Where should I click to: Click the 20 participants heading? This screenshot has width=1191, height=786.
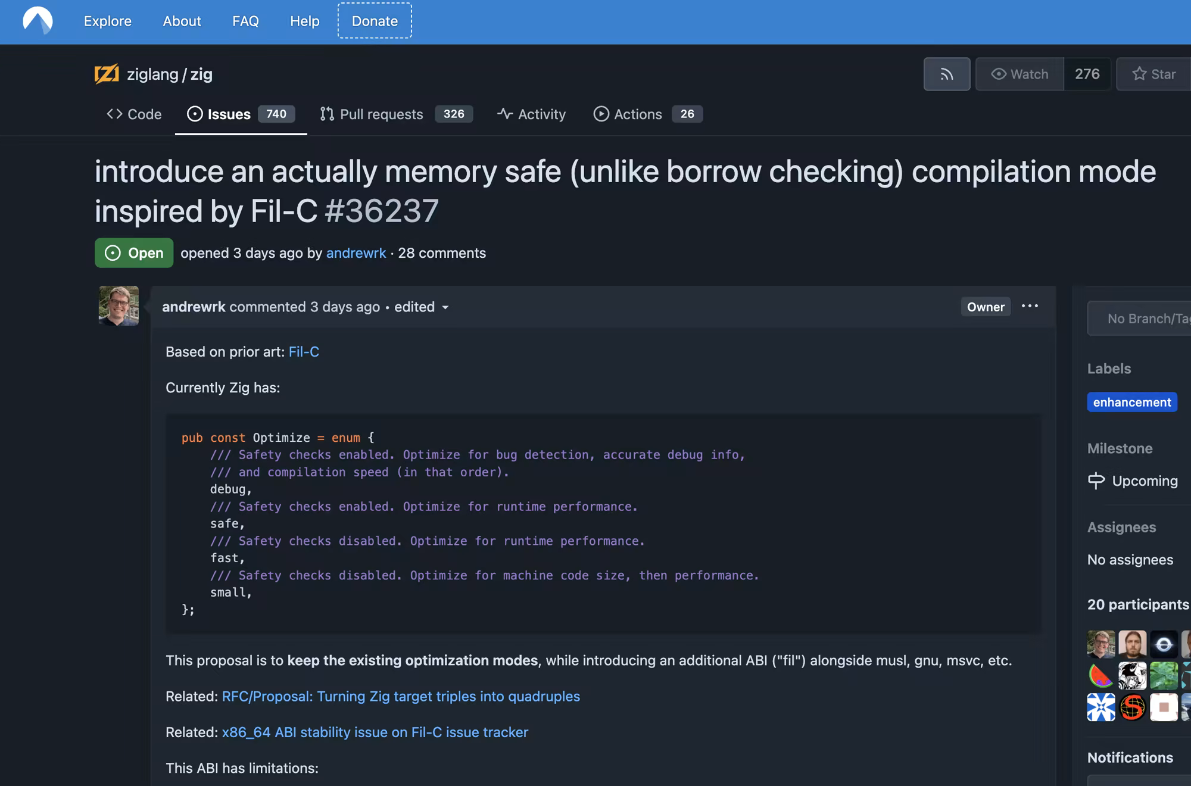click(x=1138, y=604)
